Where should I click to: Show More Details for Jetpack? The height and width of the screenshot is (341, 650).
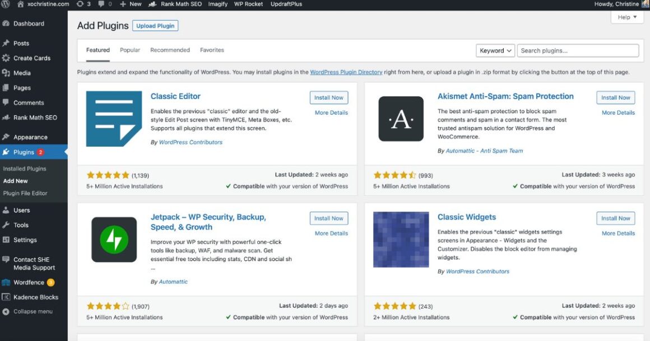[331, 233]
